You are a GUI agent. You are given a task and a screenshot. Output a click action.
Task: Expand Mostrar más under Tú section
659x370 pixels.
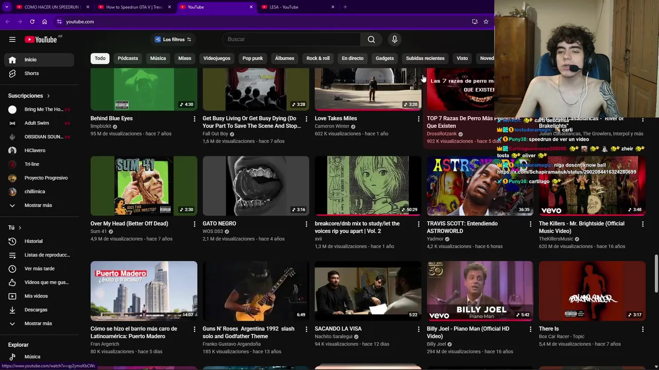pyautogui.click(x=39, y=324)
